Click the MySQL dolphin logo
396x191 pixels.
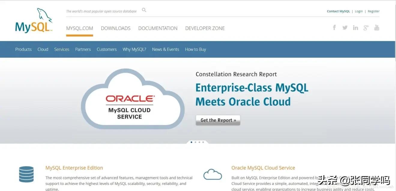click(34, 20)
